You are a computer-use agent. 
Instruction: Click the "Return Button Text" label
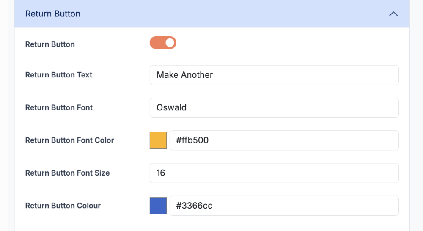tap(59, 75)
